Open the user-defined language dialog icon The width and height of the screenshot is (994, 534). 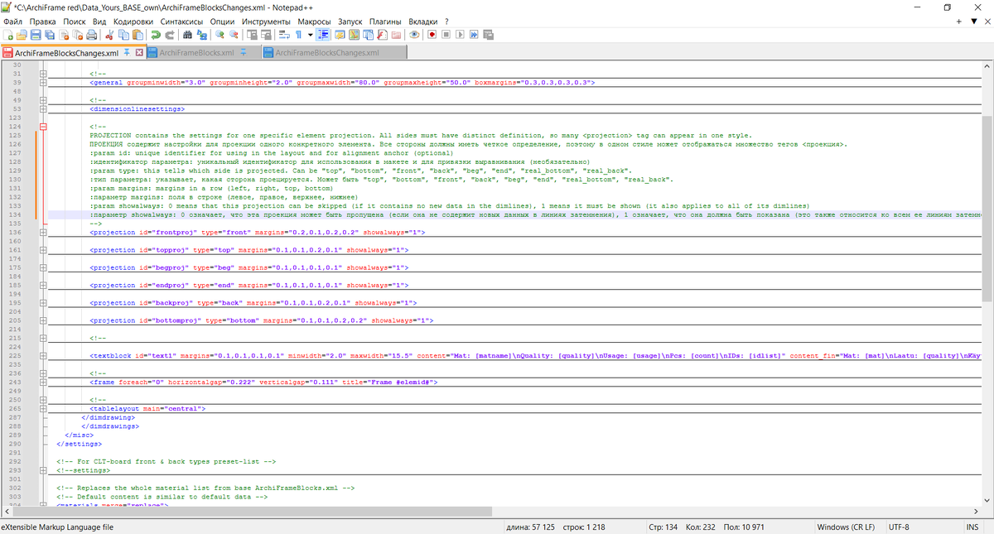[340, 35]
